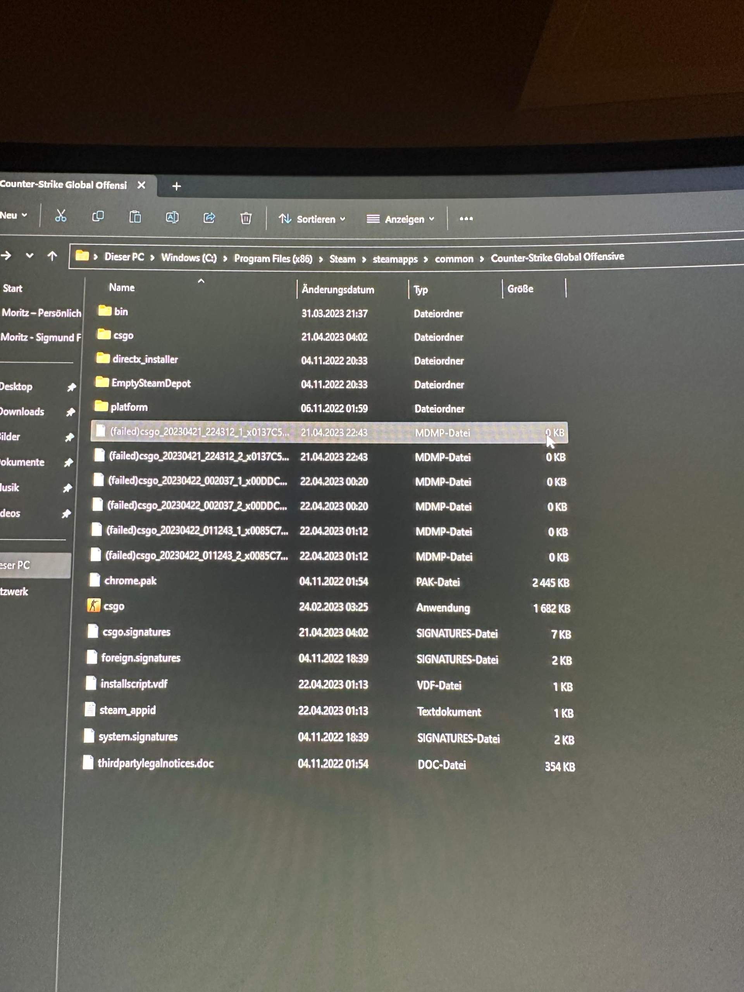This screenshot has height=992, width=744.
Task: Click Dieser PC in breadcrumb path
Action: pos(124,257)
